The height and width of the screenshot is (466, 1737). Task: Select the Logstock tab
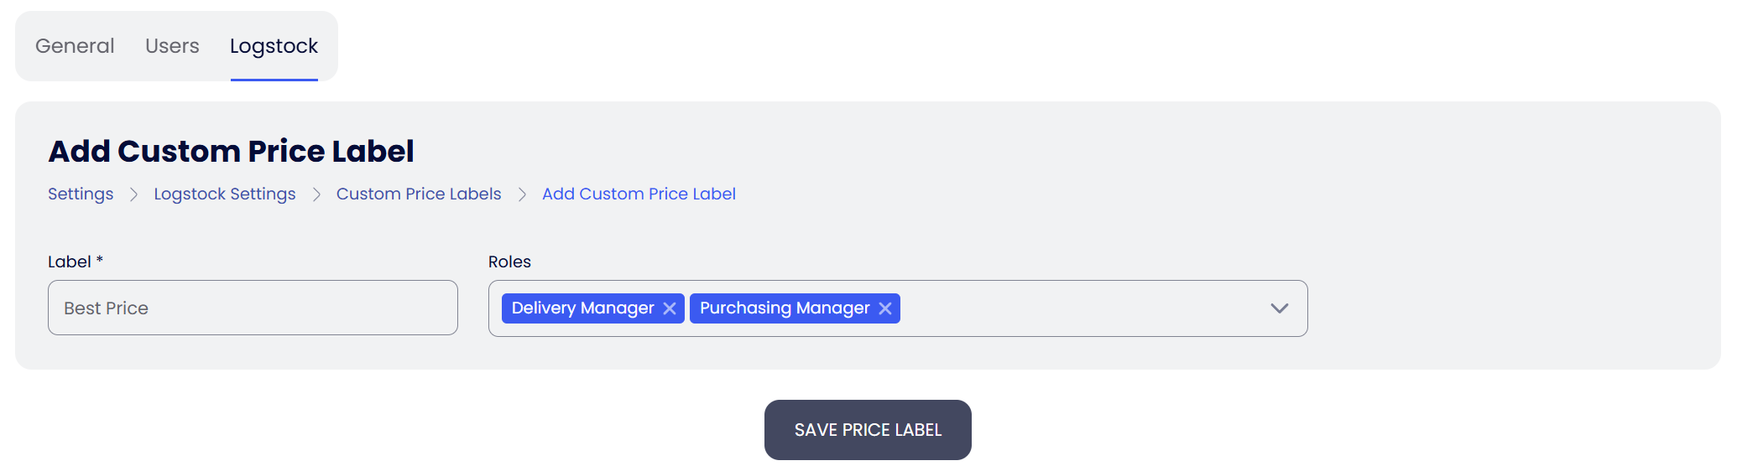274,46
